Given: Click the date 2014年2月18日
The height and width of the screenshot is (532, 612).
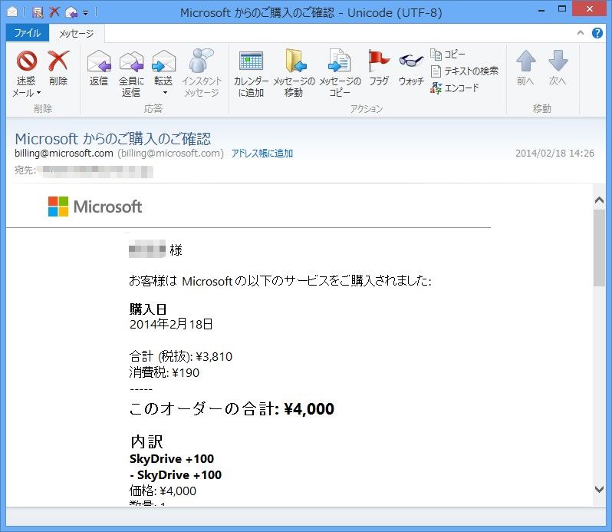Looking at the screenshot, I should (171, 324).
